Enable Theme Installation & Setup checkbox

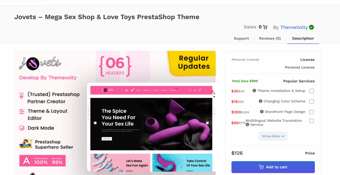pos(311,91)
